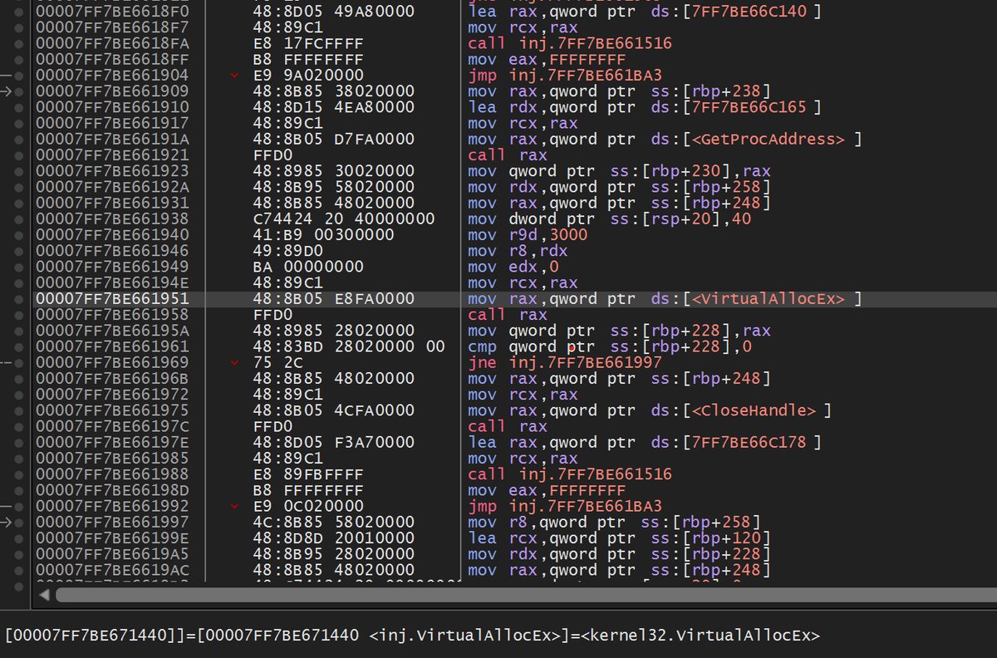Toggle breakpoint dot at address 00007FF7BE661909
Screen dimensions: 997x658
point(20,91)
